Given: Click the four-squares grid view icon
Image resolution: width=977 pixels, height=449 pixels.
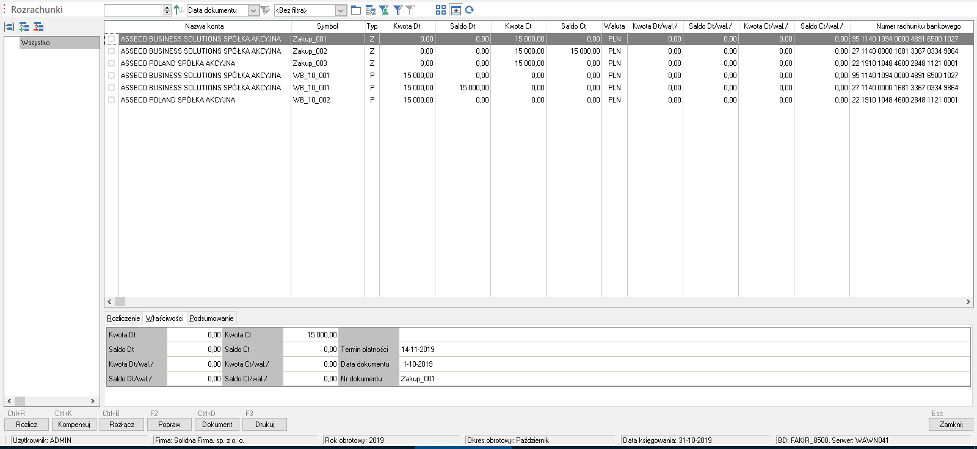Looking at the screenshot, I should [x=441, y=10].
